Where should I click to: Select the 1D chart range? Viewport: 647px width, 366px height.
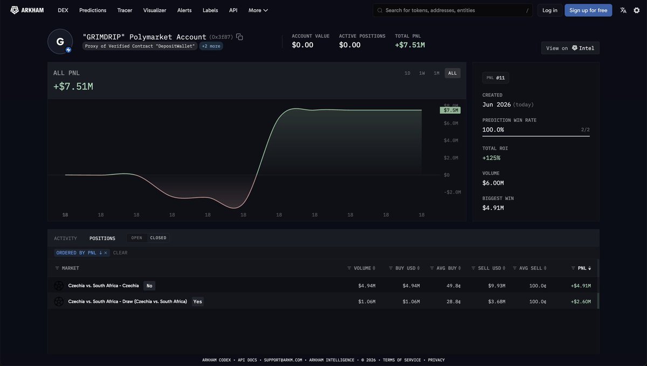pos(408,73)
